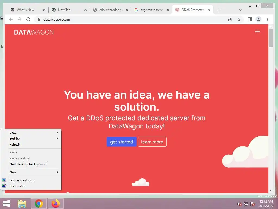
Task: Maximize the Chrome window
Action: [x=258, y=6]
